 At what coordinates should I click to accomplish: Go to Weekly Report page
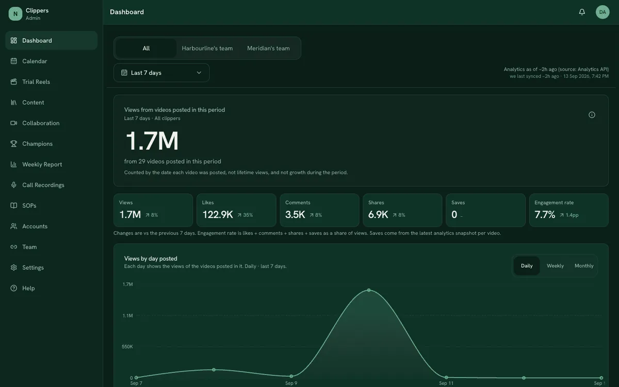[51, 164]
